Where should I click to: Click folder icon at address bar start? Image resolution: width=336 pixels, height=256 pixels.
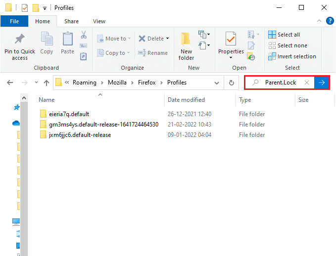tap(58, 83)
